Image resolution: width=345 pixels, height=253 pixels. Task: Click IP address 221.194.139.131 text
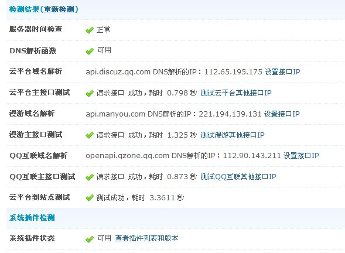click(x=230, y=114)
